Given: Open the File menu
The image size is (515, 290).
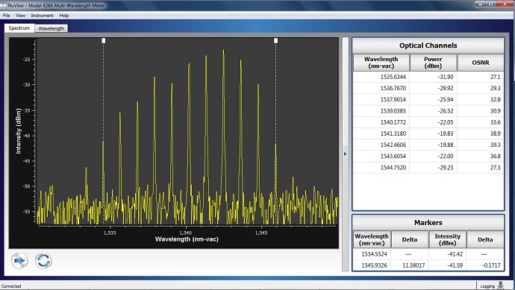Looking at the screenshot, I should (6, 16).
